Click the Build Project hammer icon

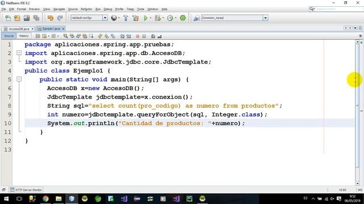(x=126, y=18)
